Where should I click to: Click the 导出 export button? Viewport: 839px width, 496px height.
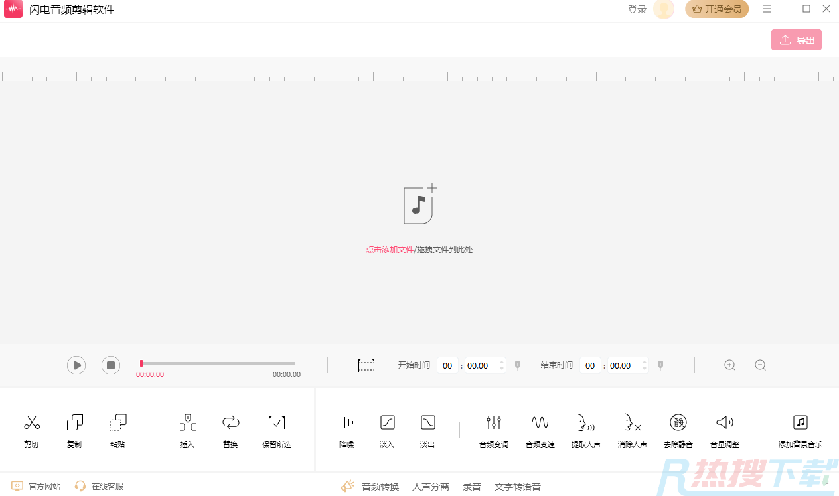[796, 40]
